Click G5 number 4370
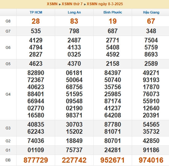 (x=74, y=64)
